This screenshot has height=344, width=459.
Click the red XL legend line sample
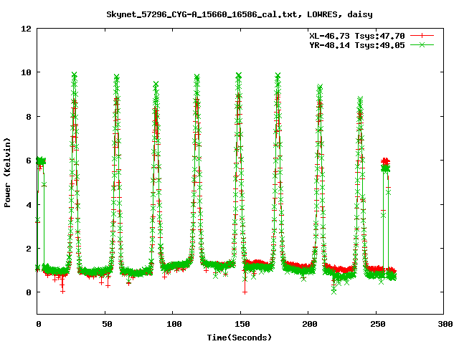tap(422, 36)
